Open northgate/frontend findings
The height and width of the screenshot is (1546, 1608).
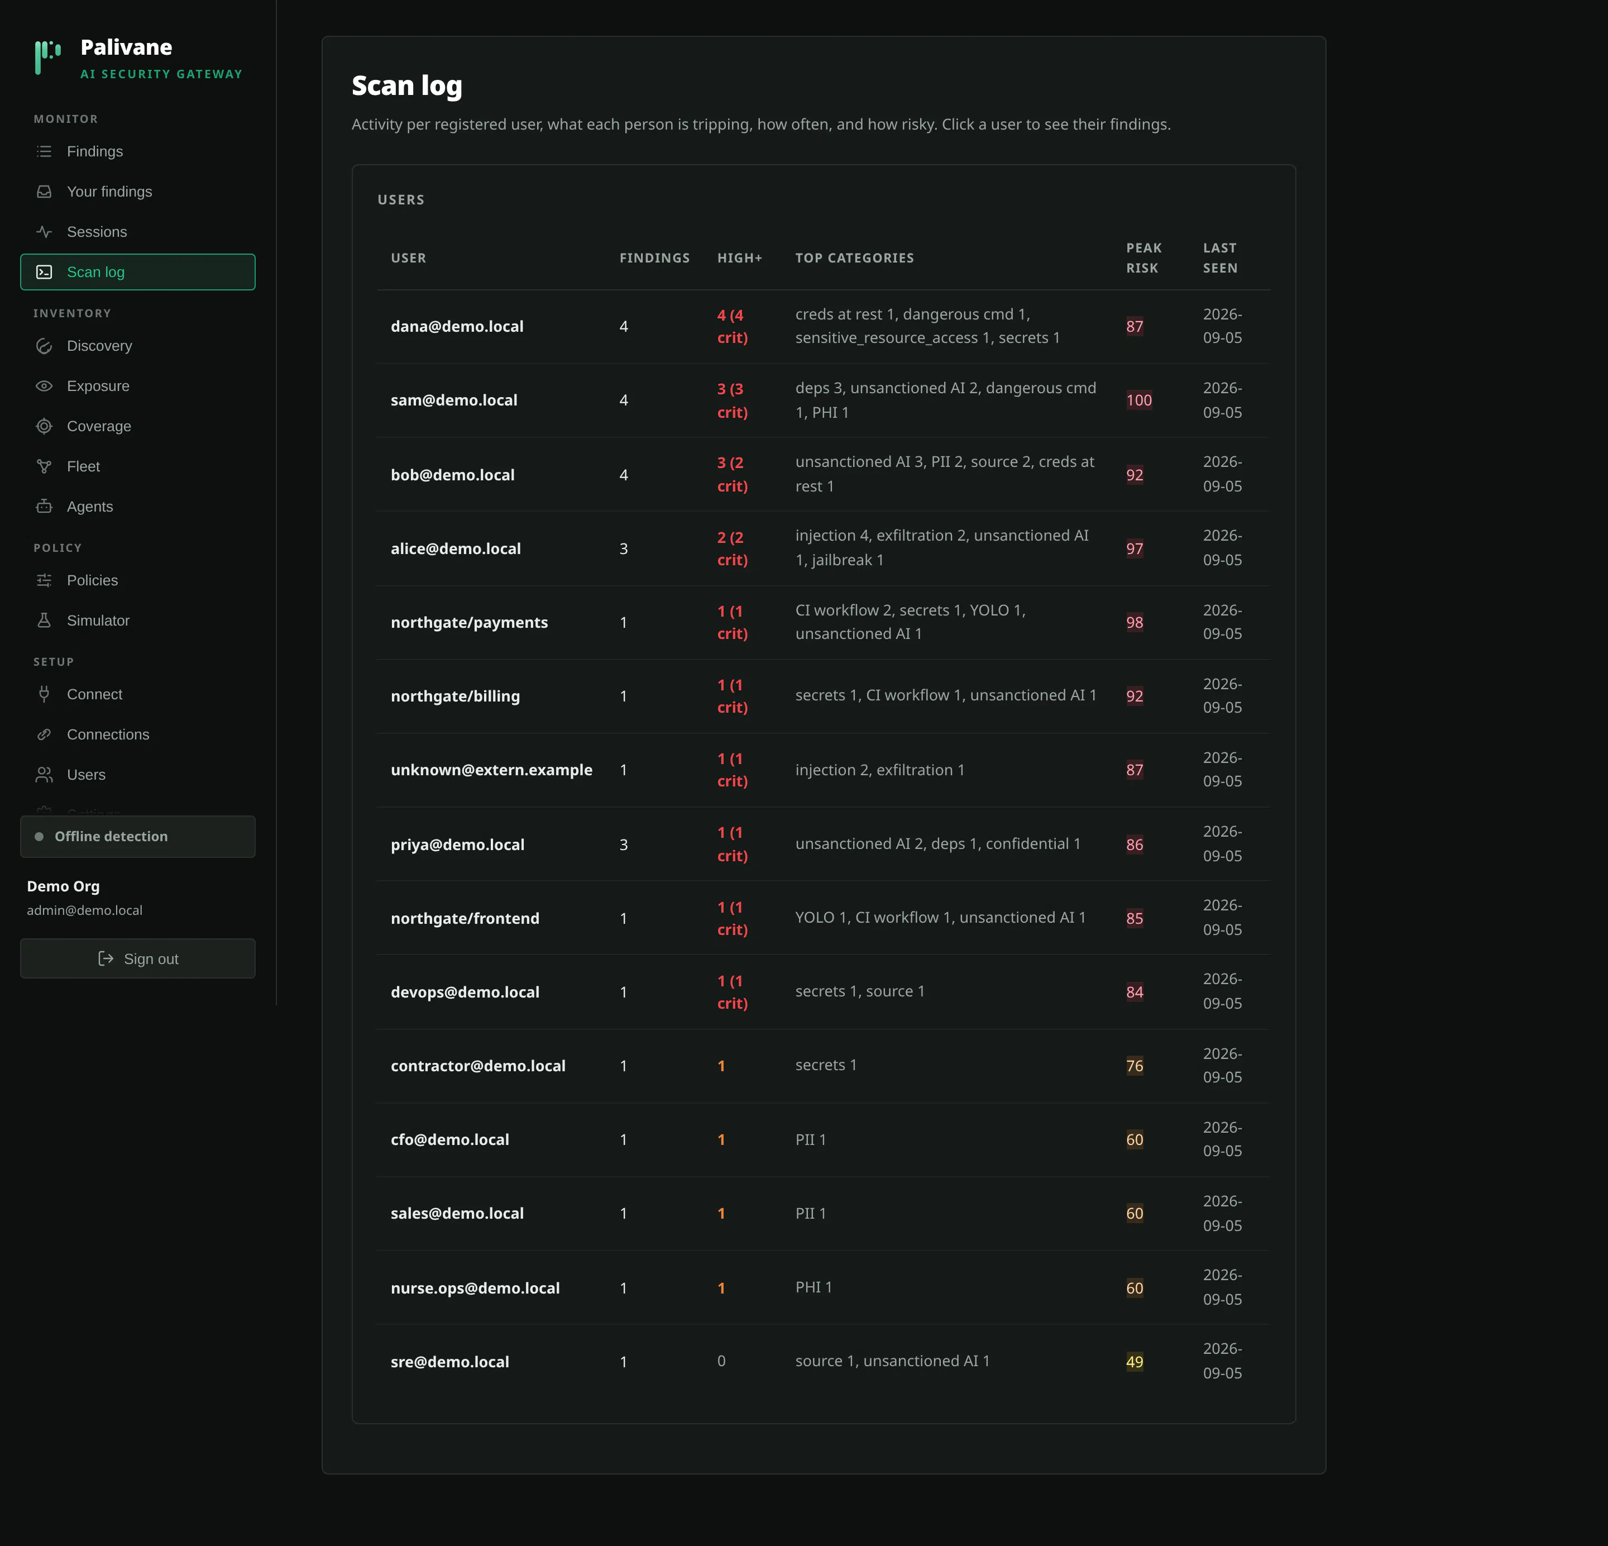pos(824,918)
